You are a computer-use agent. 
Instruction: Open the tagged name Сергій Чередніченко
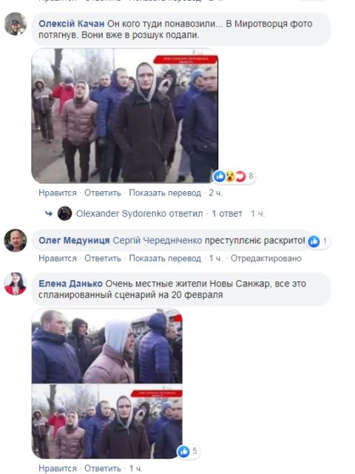click(x=158, y=241)
